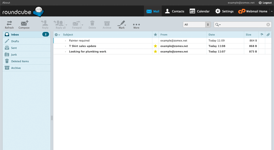
Task: Open the Deleted Items folder
Action: (x=26, y=61)
